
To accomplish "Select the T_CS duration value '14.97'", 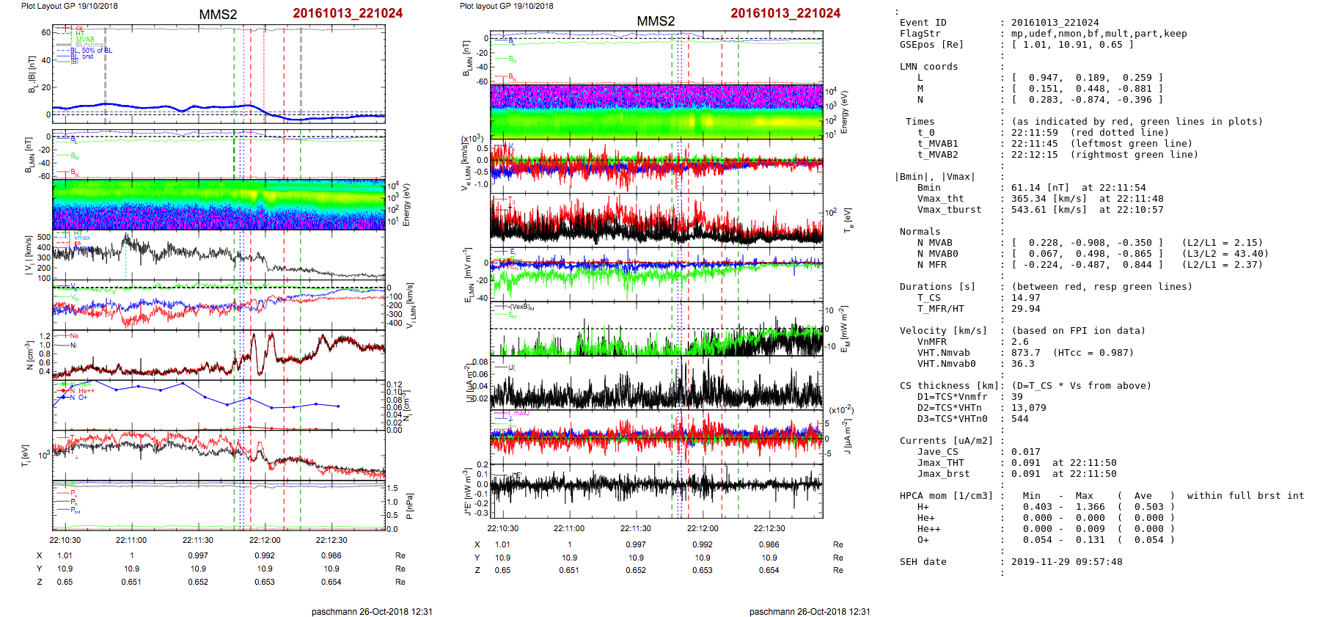I will coord(1025,298).
